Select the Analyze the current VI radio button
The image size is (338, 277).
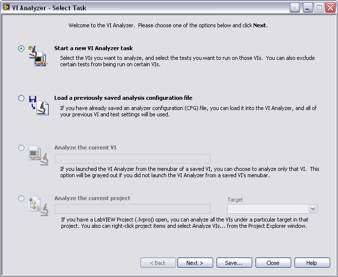click(x=21, y=148)
